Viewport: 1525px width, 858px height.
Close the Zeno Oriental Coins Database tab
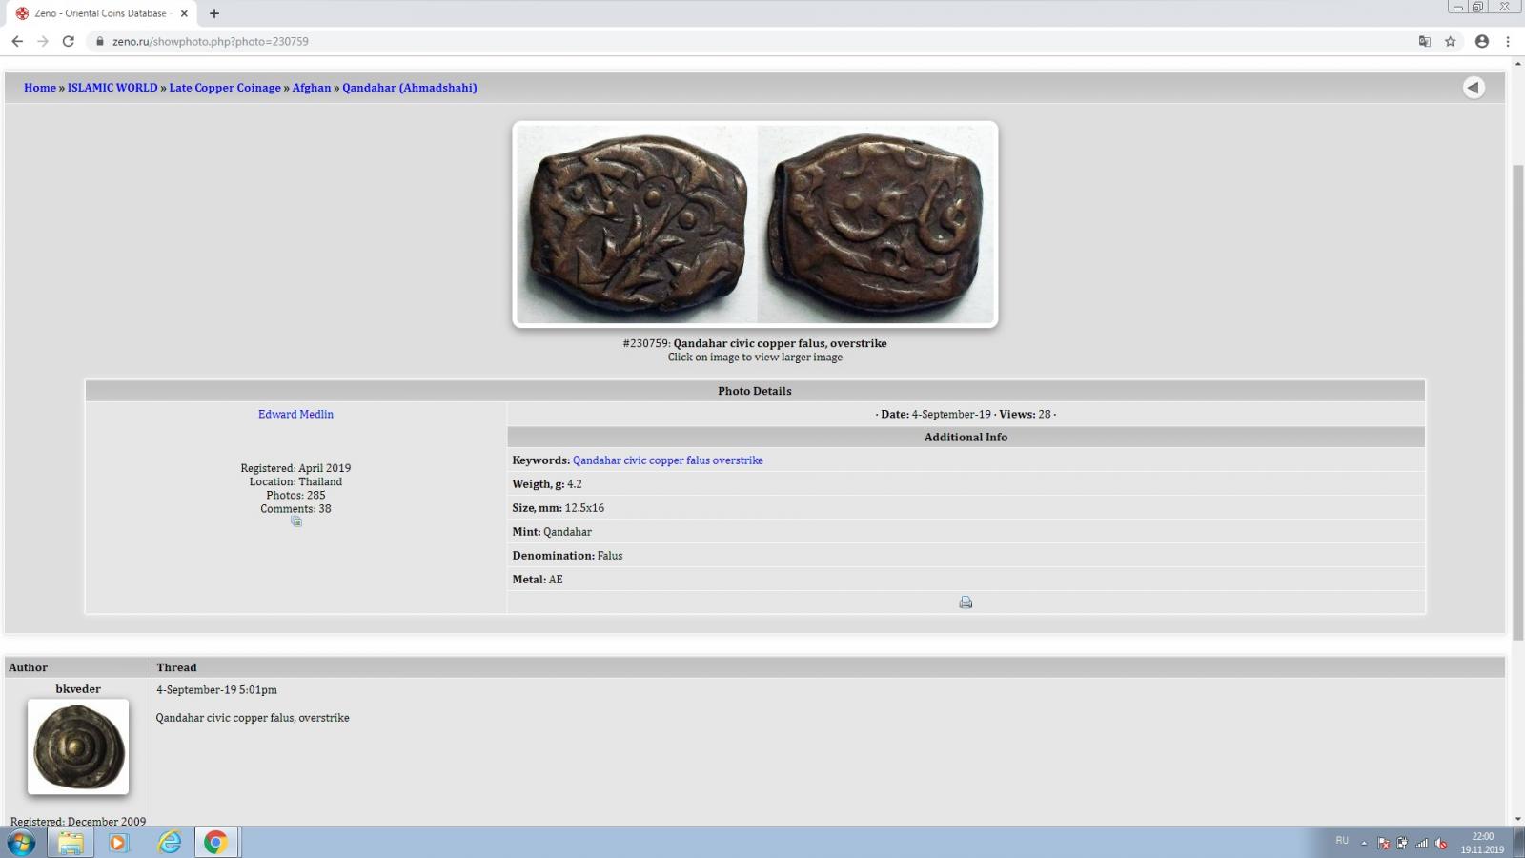click(x=184, y=13)
